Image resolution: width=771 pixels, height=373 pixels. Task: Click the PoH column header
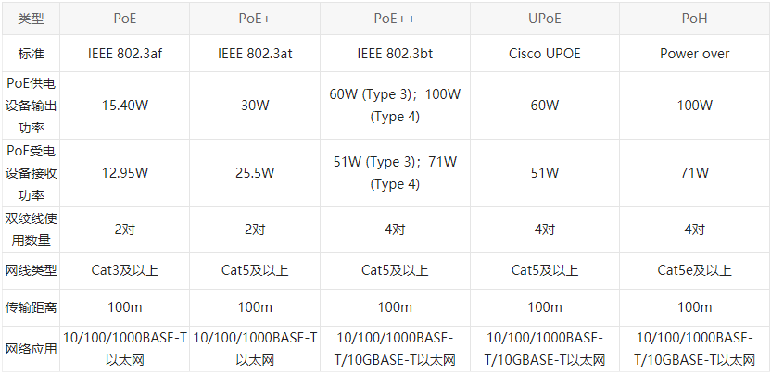tap(694, 19)
